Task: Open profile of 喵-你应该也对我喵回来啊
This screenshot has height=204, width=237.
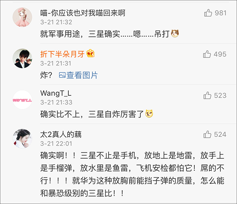Action: [83, 13]
